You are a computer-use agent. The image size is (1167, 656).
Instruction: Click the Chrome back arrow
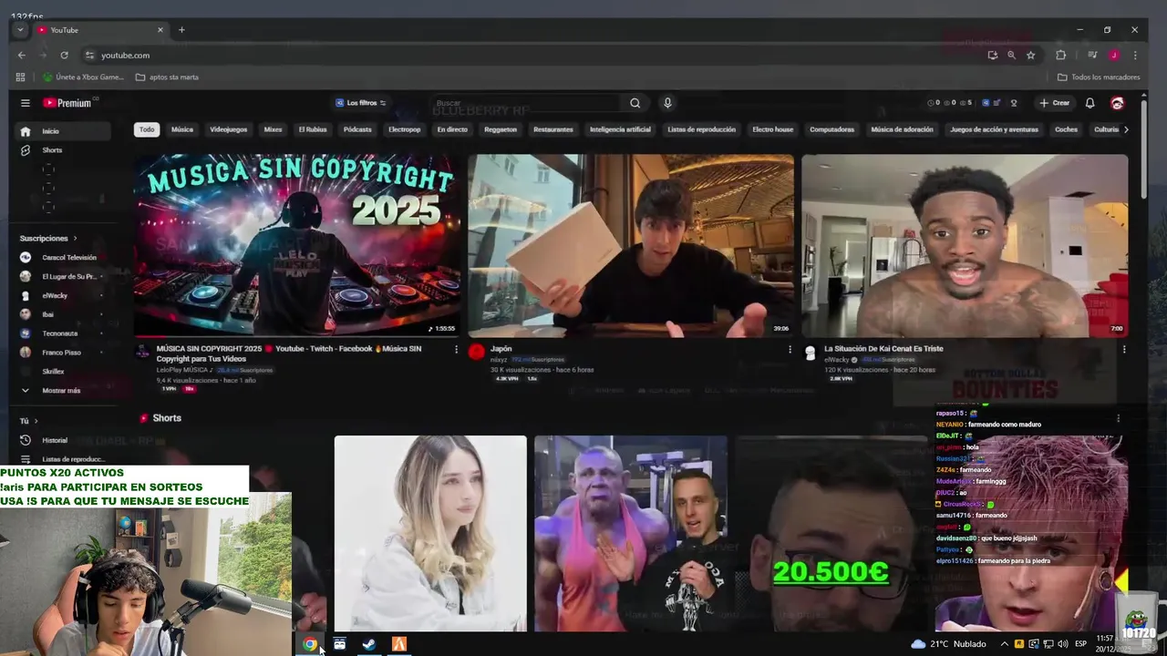tap(22, 55)
